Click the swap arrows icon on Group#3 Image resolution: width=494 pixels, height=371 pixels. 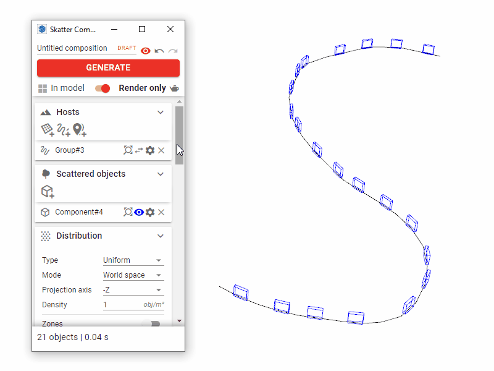pyautogui.click(x=138, y=150)
